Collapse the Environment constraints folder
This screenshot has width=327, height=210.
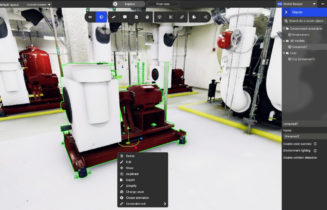(x=284, y=28)
